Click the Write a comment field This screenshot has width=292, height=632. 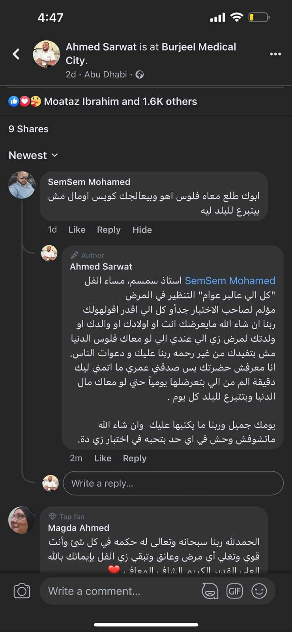point(118,591)
